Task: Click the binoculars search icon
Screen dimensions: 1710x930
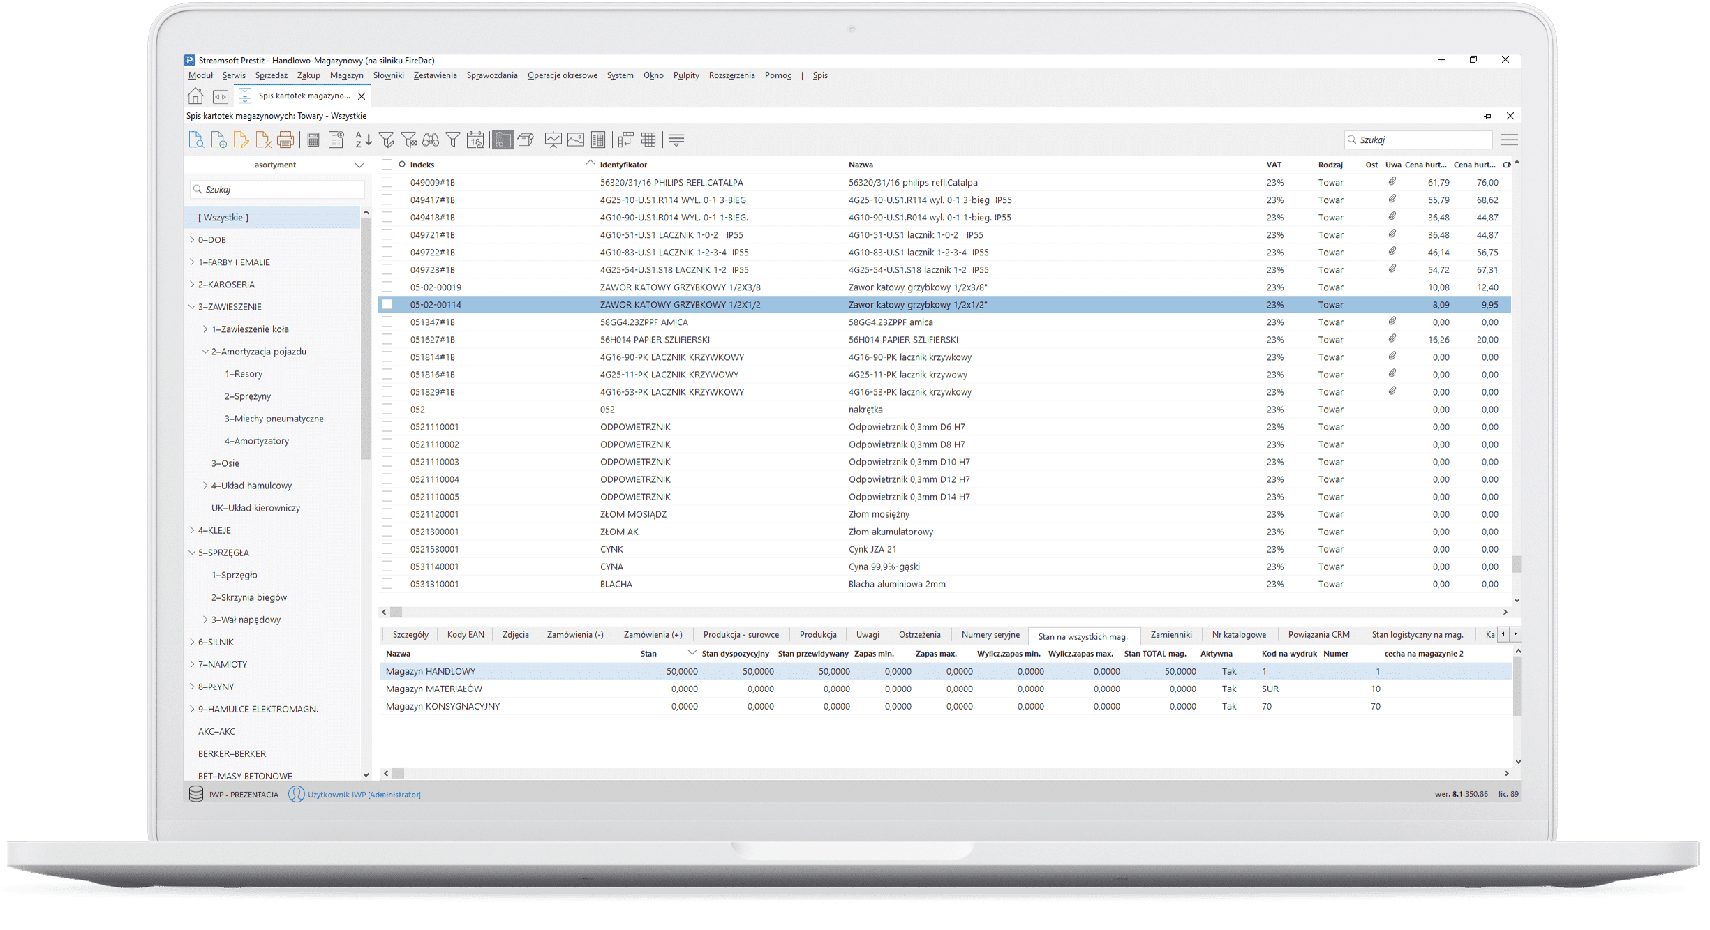Action: [x=431, y=140]
